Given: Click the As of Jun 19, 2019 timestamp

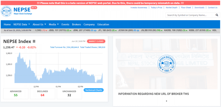Looking at the screenshot, I should [18, 30].
